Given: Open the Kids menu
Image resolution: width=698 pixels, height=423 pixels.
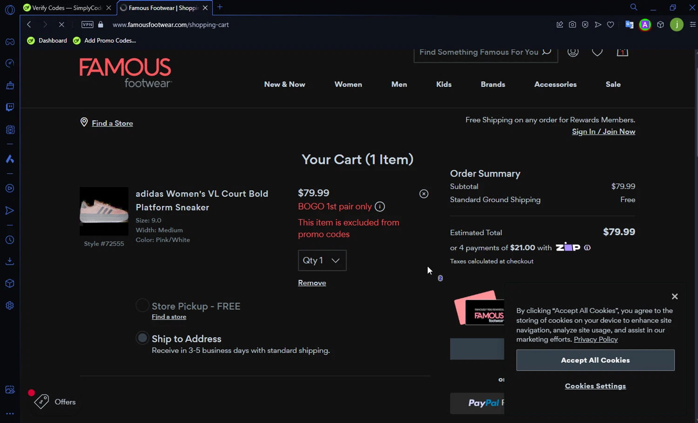Looking at the screenshot, I should click(444, 84).
